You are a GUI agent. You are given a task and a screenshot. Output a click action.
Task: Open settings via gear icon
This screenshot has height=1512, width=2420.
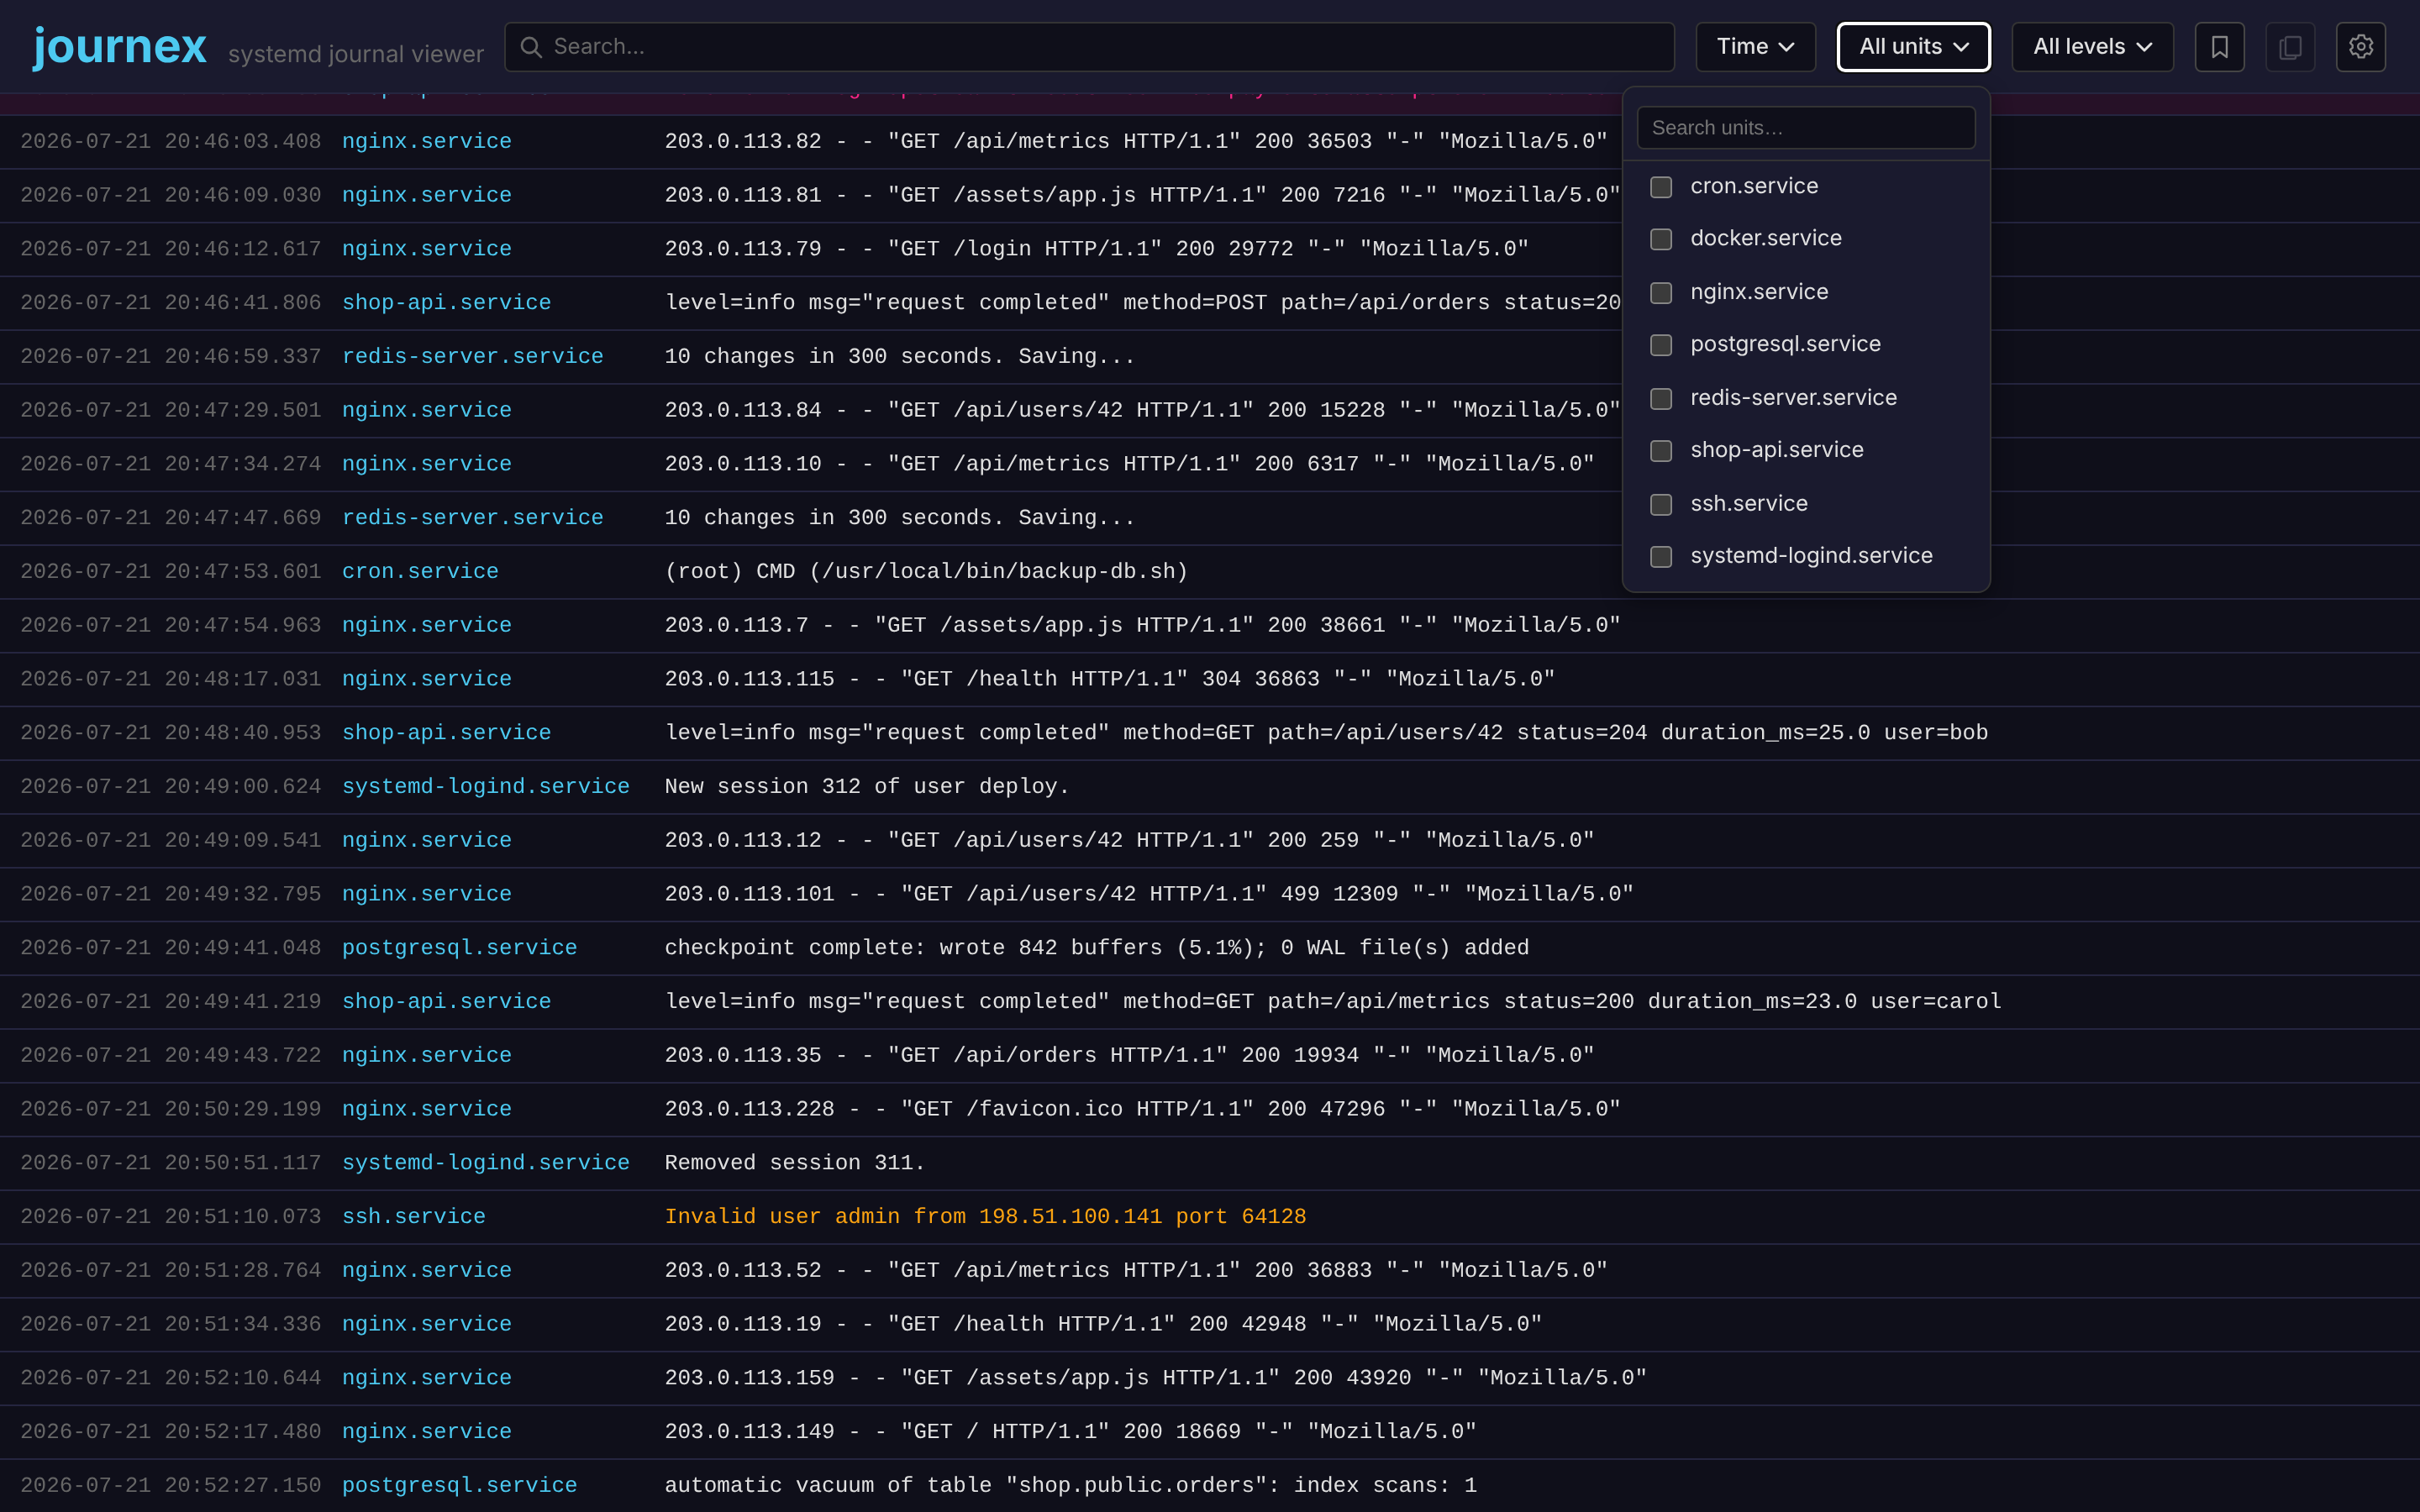pos(2360,47)
